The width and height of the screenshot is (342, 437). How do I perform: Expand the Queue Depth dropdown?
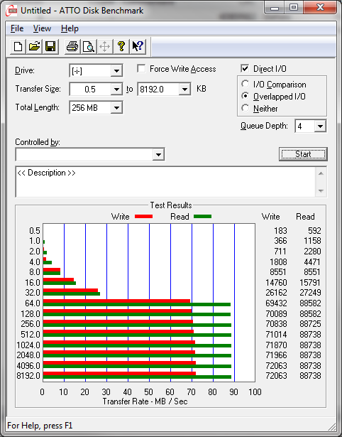pyautogui.click(x=320, y=126)
